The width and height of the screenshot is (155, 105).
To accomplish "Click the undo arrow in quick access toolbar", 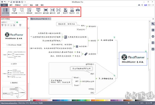I will tap(5, 2).
